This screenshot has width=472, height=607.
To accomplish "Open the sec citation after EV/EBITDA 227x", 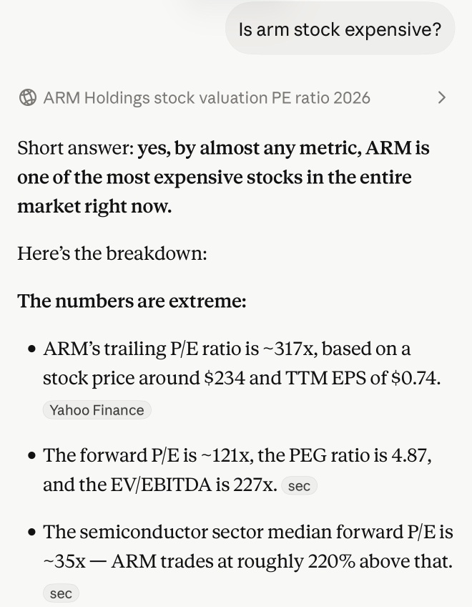I will click(x=299, y=485).
